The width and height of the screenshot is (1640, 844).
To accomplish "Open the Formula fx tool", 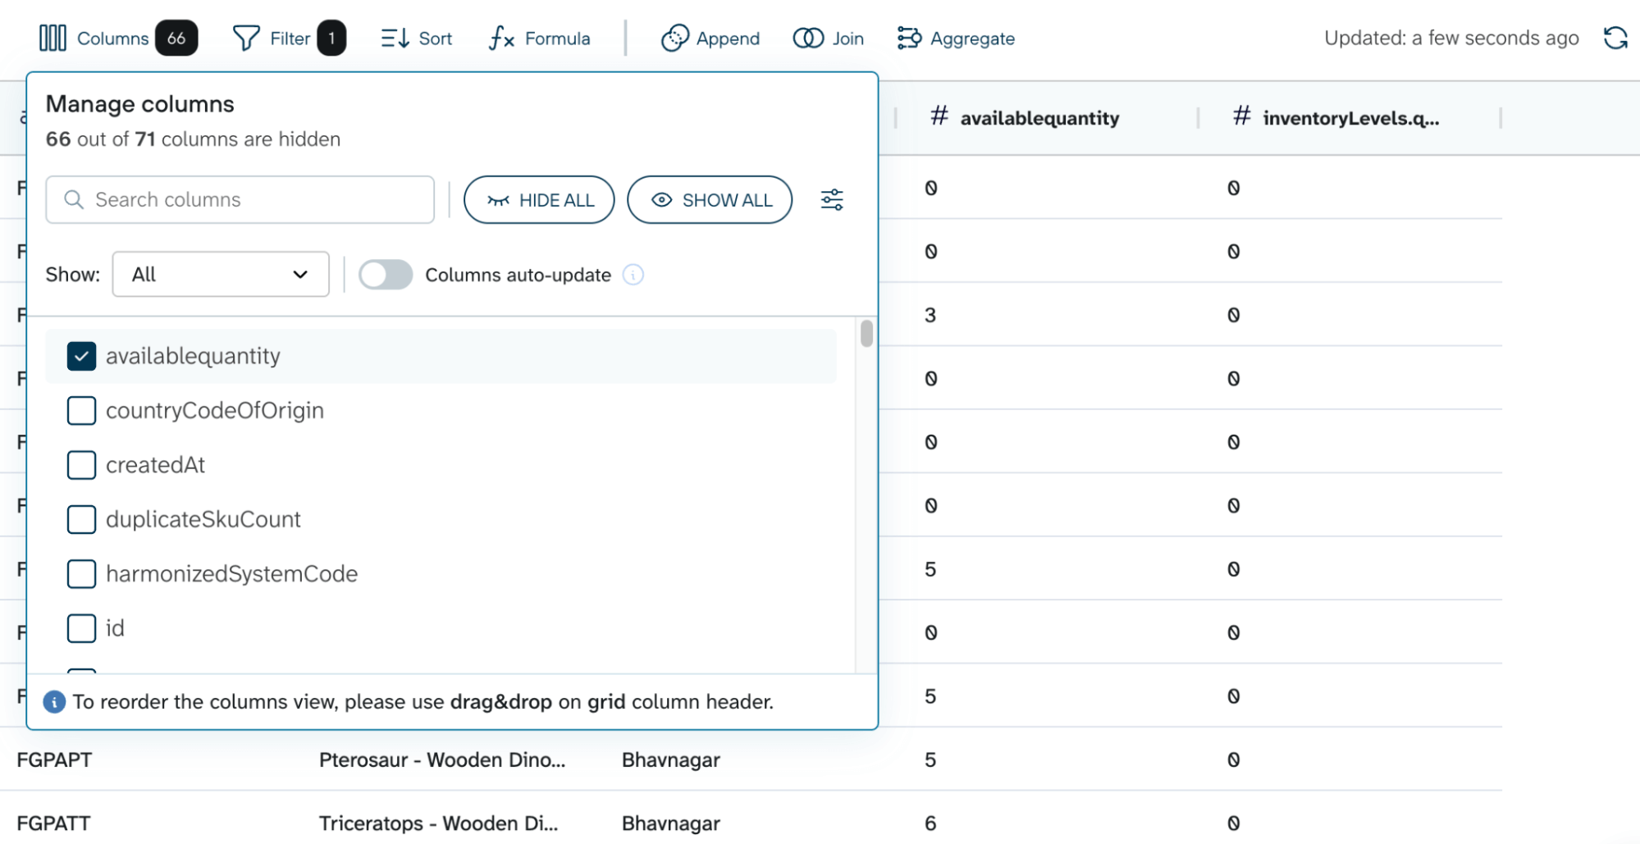I will point(500,38).
